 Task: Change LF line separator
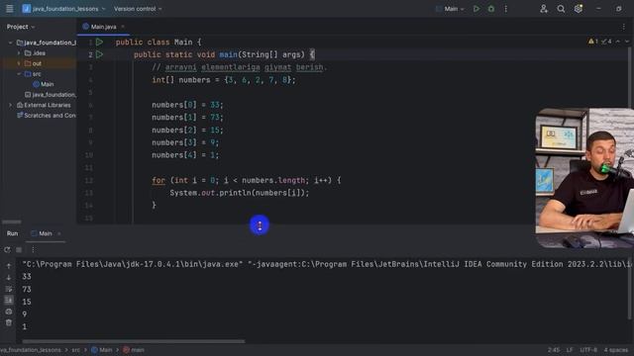click(x=570, y=350)
